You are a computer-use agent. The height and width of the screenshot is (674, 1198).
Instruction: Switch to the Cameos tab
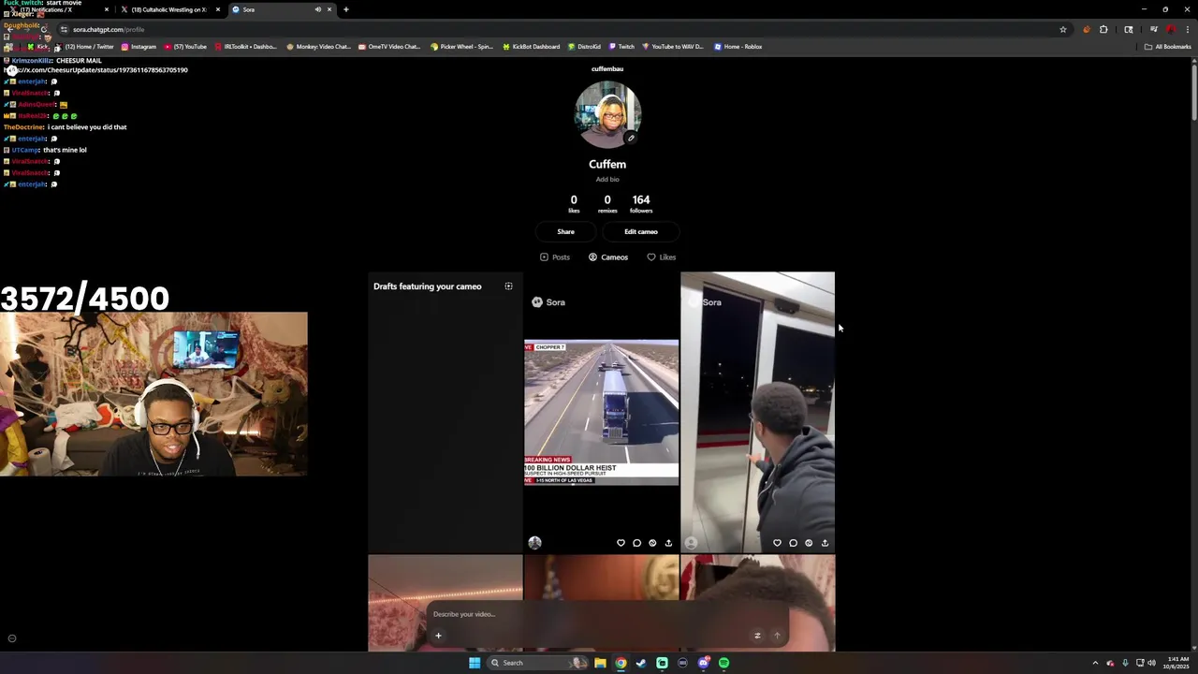tap(608, 257)
